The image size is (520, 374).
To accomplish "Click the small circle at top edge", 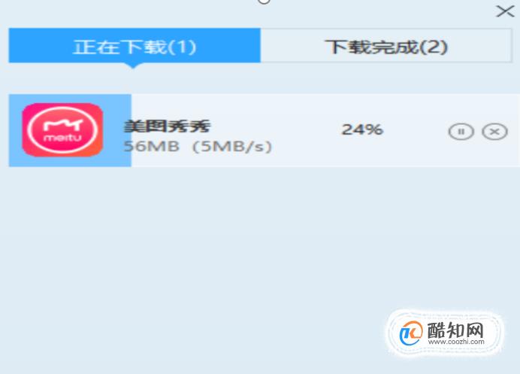I will pyautogui.click(x=264, y=2).
